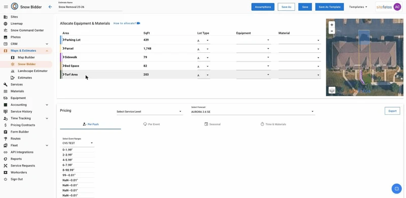The height and width of the screenshot is (198, 406).
Task: Switch to the Time & Materials tab
Action: (273, 124)
